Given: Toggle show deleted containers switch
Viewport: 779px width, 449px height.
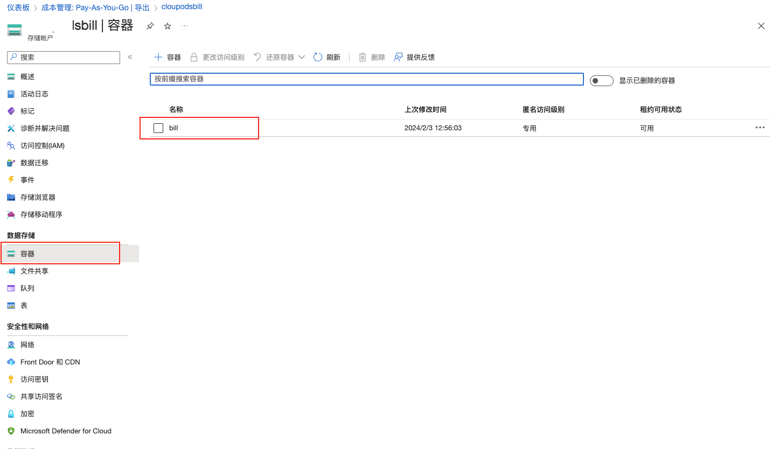Looking at the screenshot, I should [x=601, y=81].
